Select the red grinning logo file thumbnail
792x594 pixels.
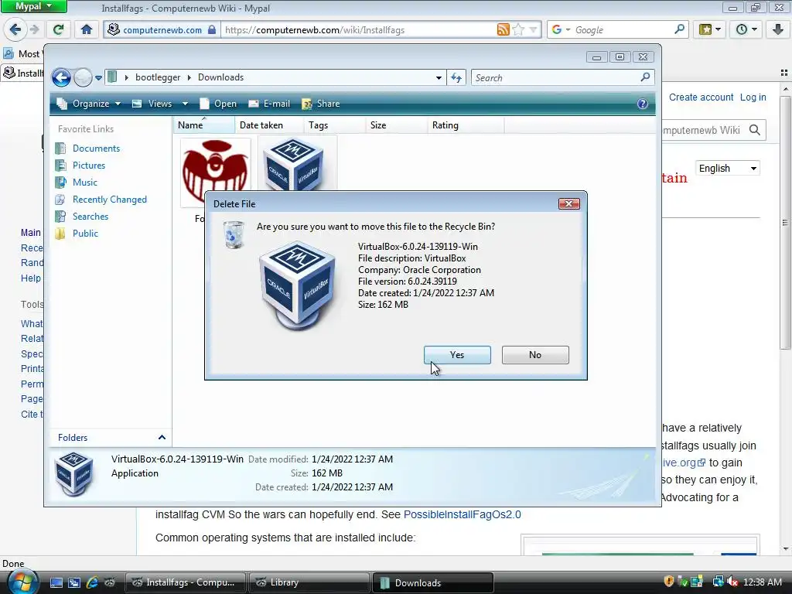point(216,172)
